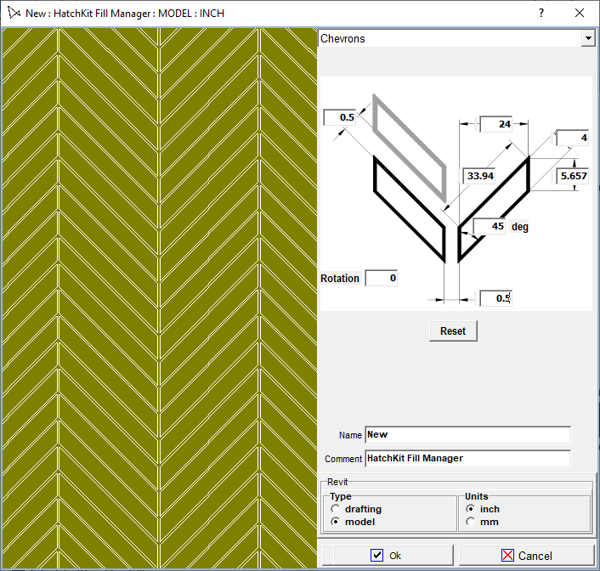Click the 45 deg angle field

tap(490, 227)
